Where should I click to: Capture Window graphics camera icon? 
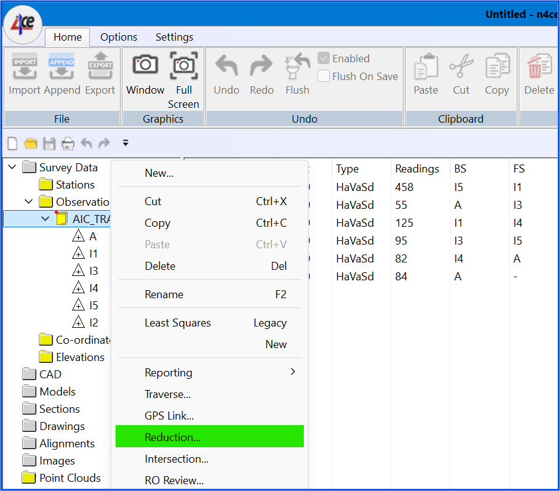(145, 65)
